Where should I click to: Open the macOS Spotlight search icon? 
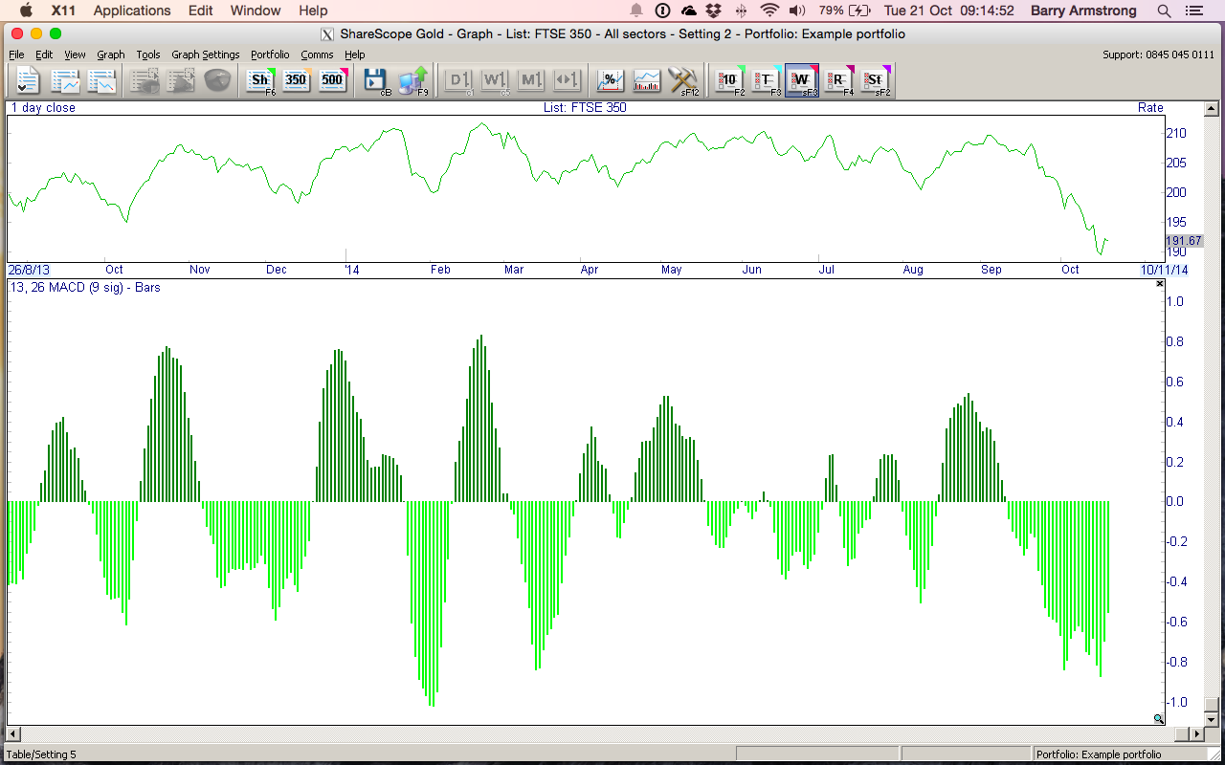pyautogui.click(x=1164, y=11)
